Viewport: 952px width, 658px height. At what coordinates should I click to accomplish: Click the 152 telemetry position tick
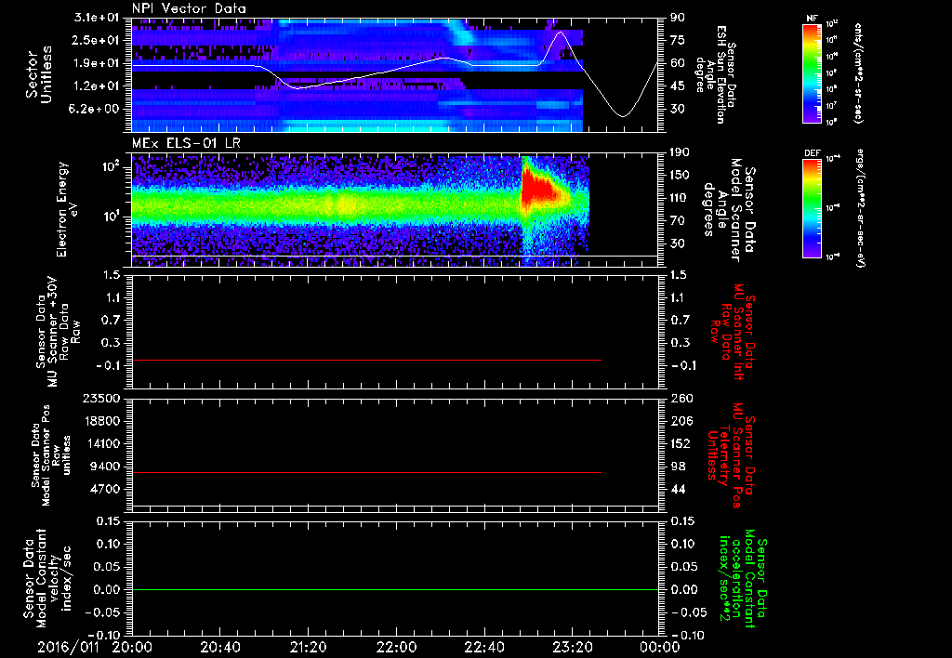point(680,443)
